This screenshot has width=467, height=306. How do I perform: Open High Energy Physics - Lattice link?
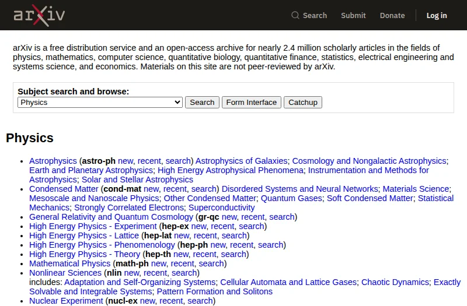click(x=84, y=235)
